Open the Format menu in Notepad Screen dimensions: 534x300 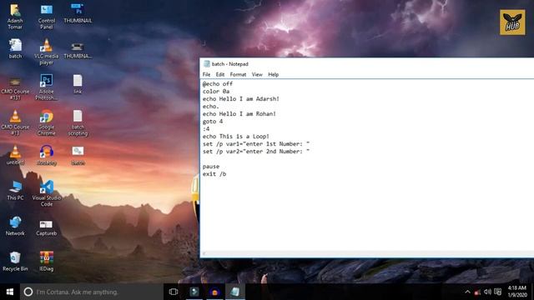[238, 74]
